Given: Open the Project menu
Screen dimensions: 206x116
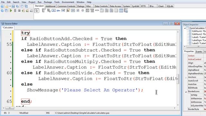Looking at the screenshot, I should coord(32,2).
